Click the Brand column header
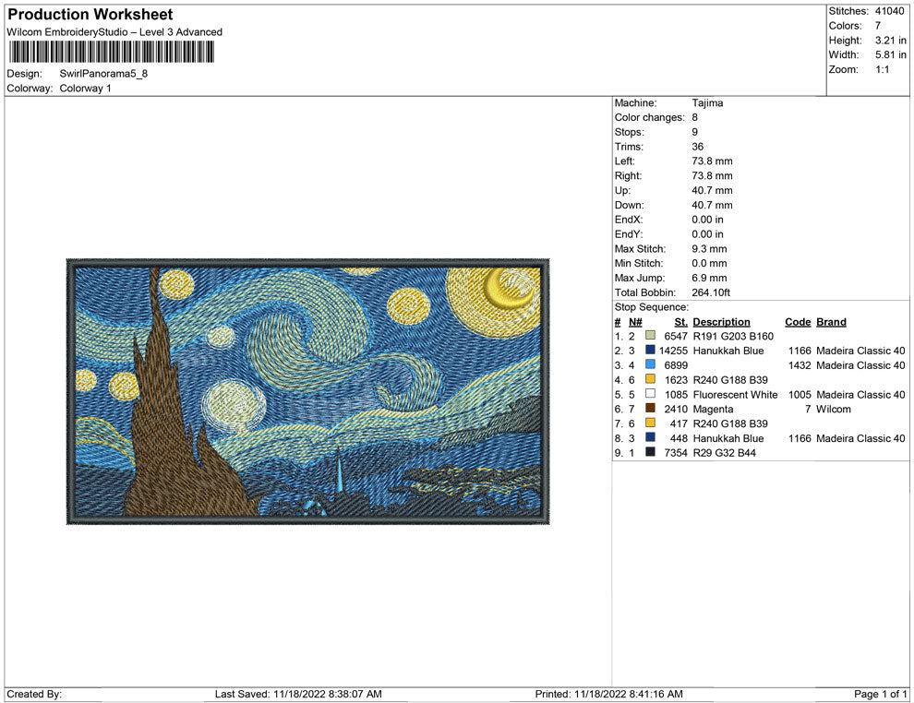 [x=831, y=322]
